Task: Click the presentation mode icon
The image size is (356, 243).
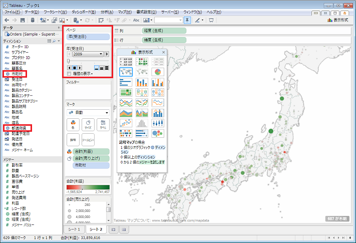Action: 211,20
